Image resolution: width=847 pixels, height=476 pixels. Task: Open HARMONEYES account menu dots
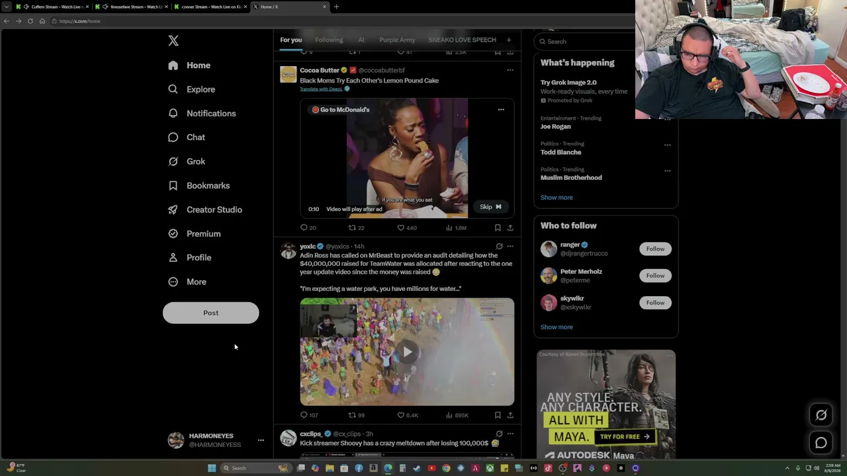point(261,440)
